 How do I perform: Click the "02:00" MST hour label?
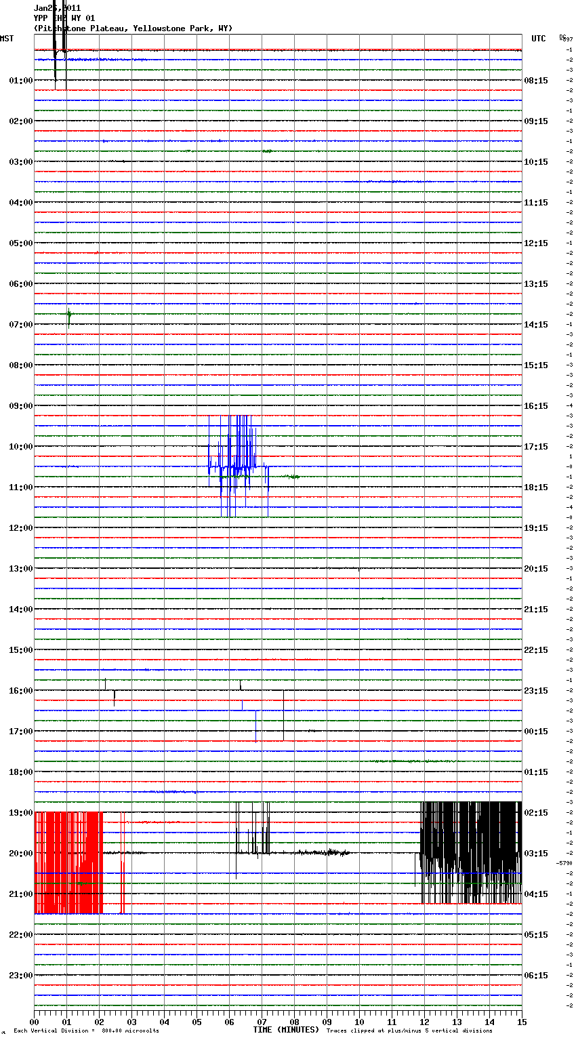20,121
